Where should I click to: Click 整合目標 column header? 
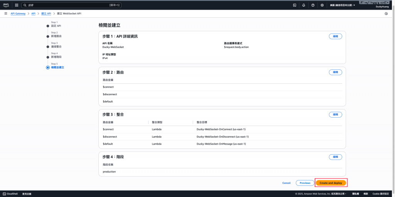click(201, 122)
